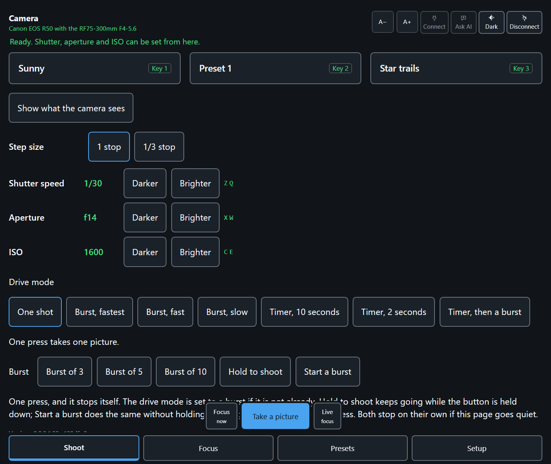The width and height of the screenshot is (551, 464).
Task: Apply the Star trails preset
Action: click(x=456, y=68)
